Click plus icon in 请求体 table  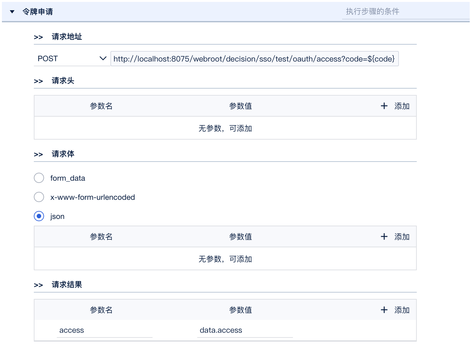[384, 236]
